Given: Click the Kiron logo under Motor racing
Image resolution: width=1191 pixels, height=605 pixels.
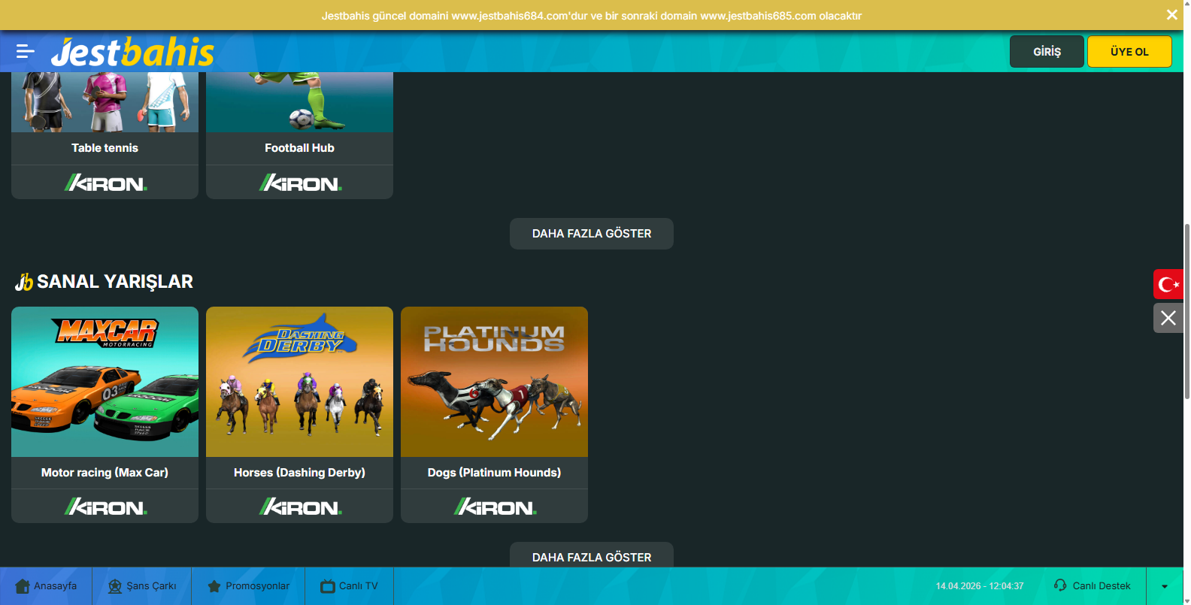Looking at the screenshot, I should tap(105, 507).
